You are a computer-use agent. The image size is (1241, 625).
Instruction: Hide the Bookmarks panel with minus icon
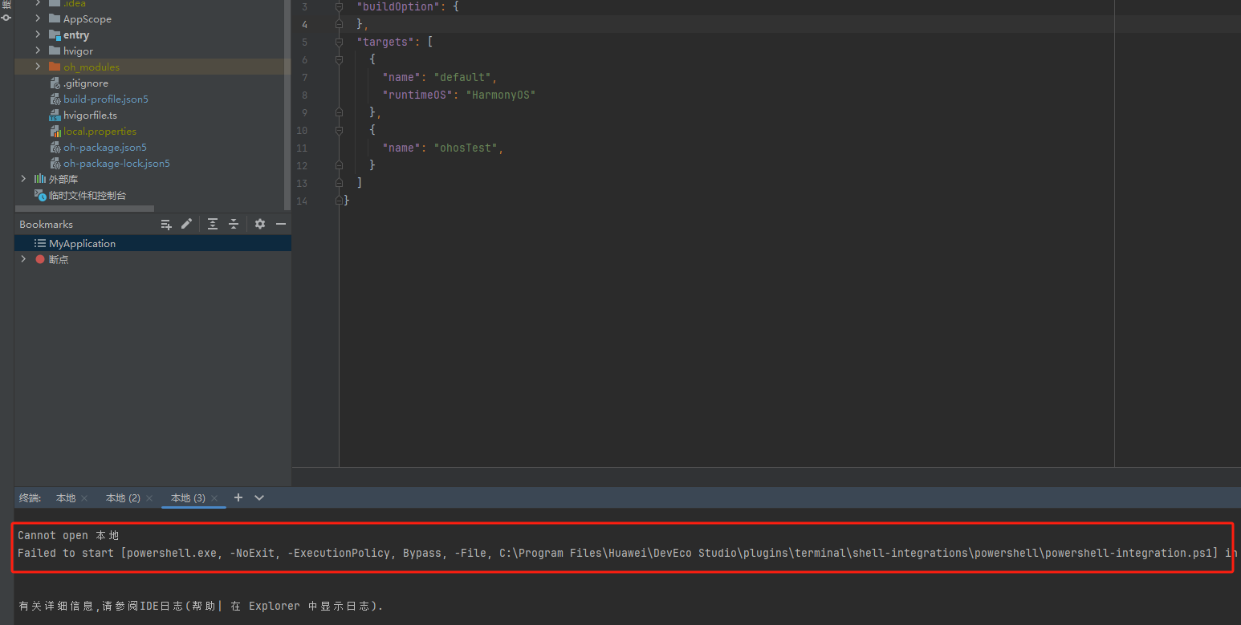(x=281, y=224)
